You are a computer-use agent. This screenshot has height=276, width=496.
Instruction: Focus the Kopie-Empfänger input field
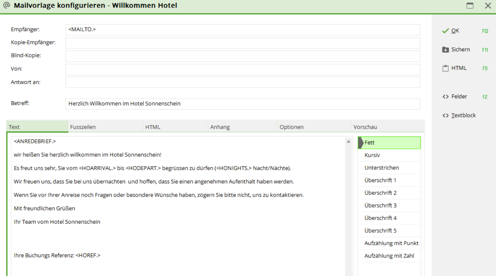(242, 43)
